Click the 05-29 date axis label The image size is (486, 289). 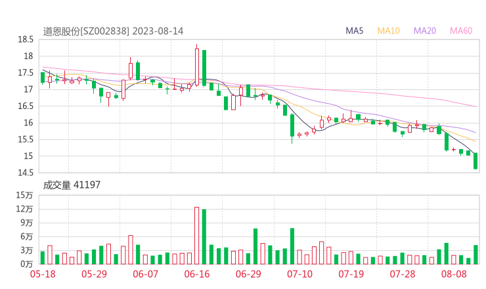tap(94, 274)
